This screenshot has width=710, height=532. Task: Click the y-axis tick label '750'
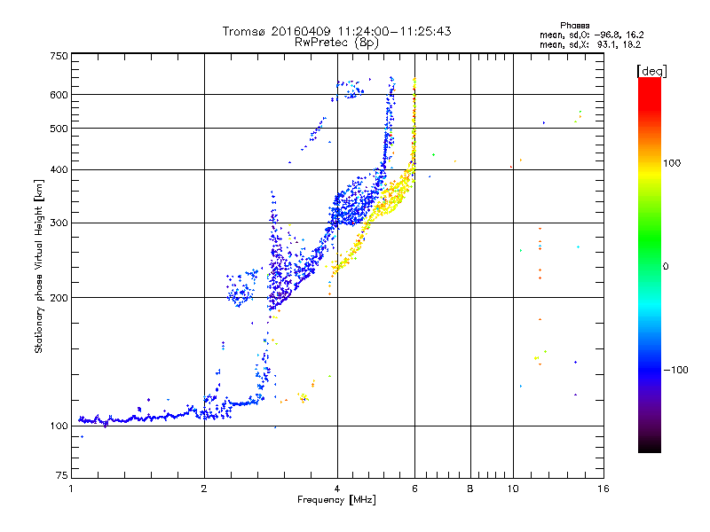pyautogui.click(x=59, y=56)
